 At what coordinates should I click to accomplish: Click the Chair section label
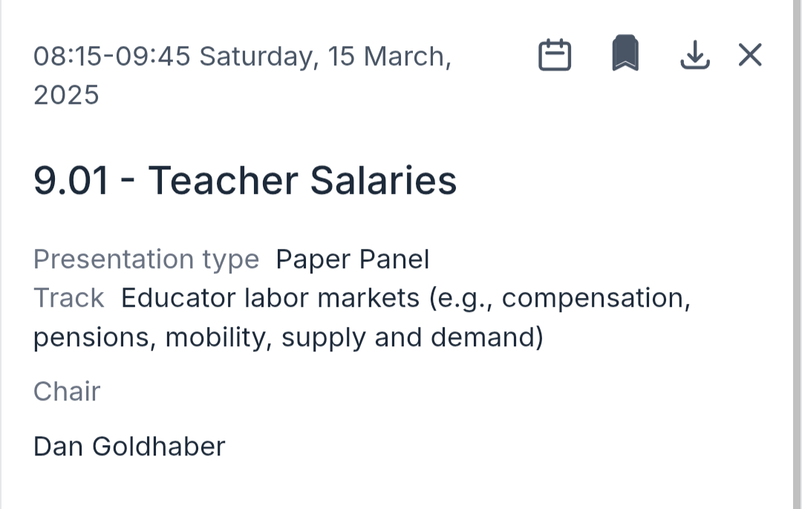tap(67, 392)
